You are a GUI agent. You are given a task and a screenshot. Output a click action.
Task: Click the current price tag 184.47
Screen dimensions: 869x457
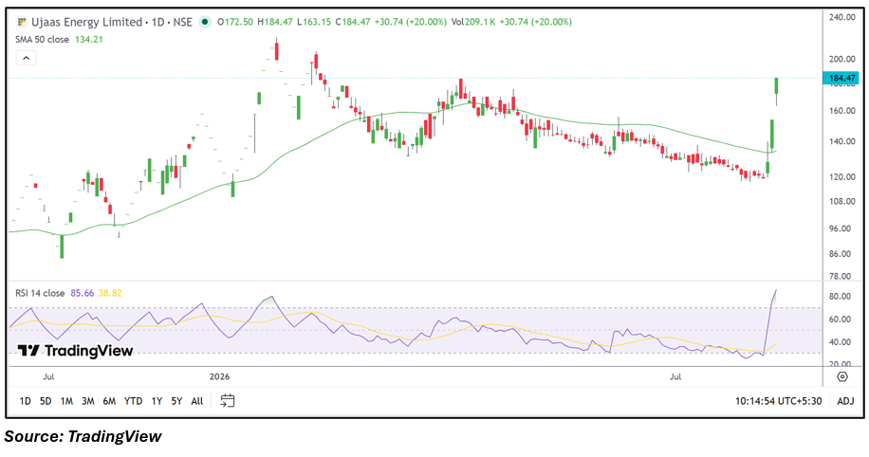click(x=841, y=79)
